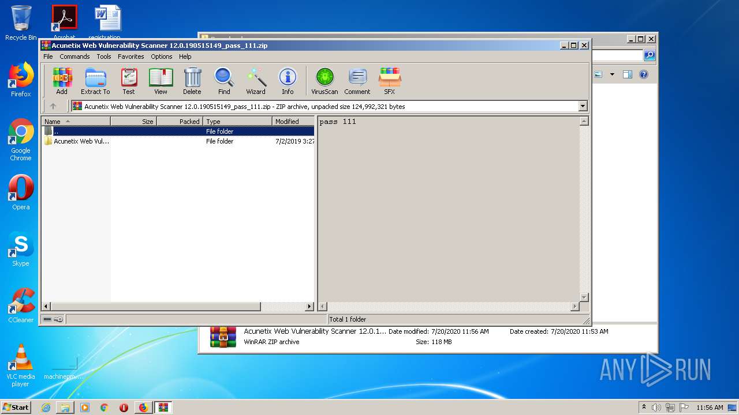This screenshot has width=739, height=415.
Task: Click the Explorer window search box
Action: pos(617,55)
